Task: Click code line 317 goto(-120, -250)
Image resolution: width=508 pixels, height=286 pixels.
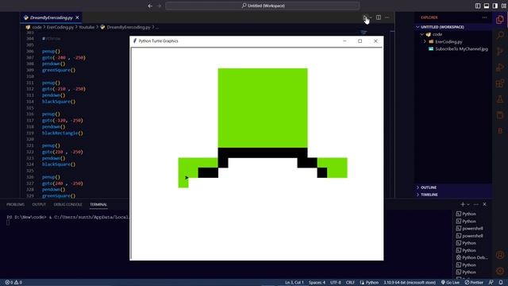Action: click(x=62, y=120)
